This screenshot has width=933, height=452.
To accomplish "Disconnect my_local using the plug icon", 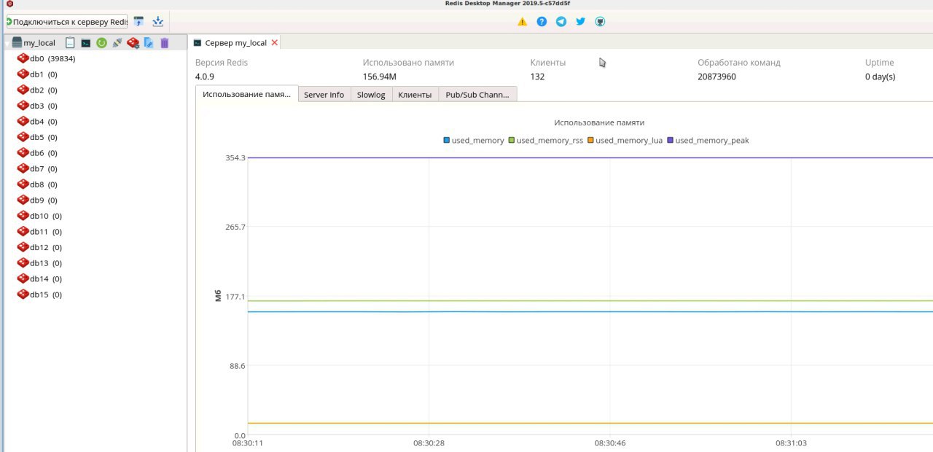I will pos(117,43).
